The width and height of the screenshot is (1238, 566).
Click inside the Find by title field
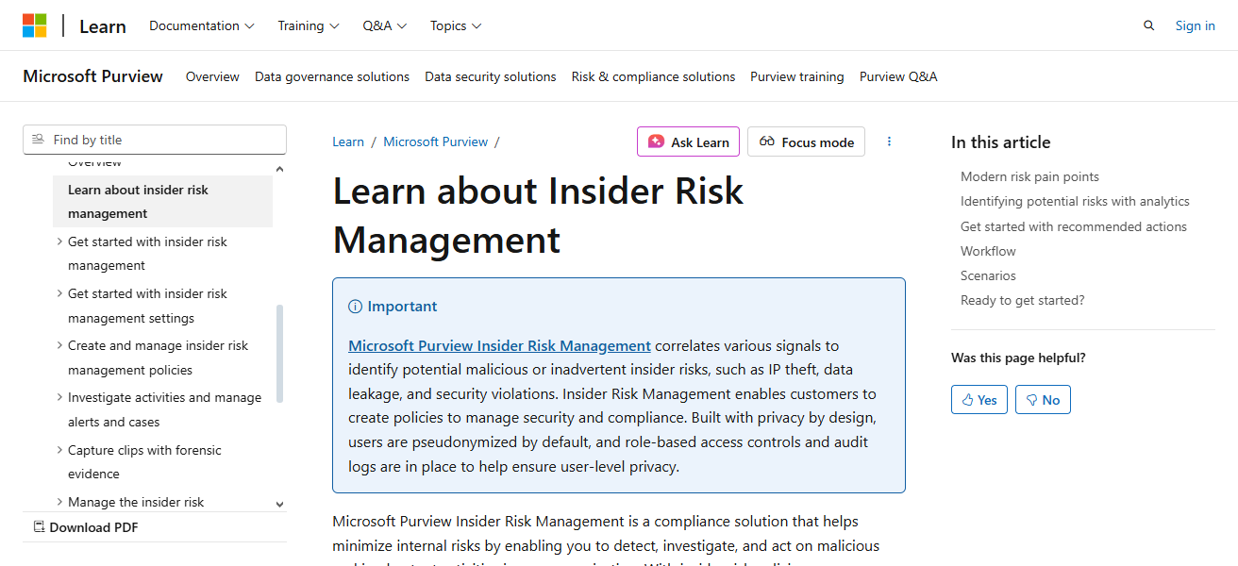(x=154, y=139)
